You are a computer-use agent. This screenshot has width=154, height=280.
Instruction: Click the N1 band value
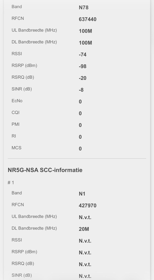tap(82, 194)
